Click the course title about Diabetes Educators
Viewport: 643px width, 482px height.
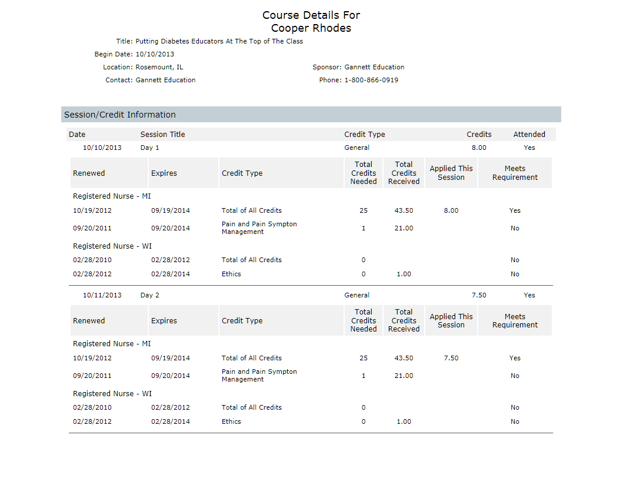pos(219,41)
